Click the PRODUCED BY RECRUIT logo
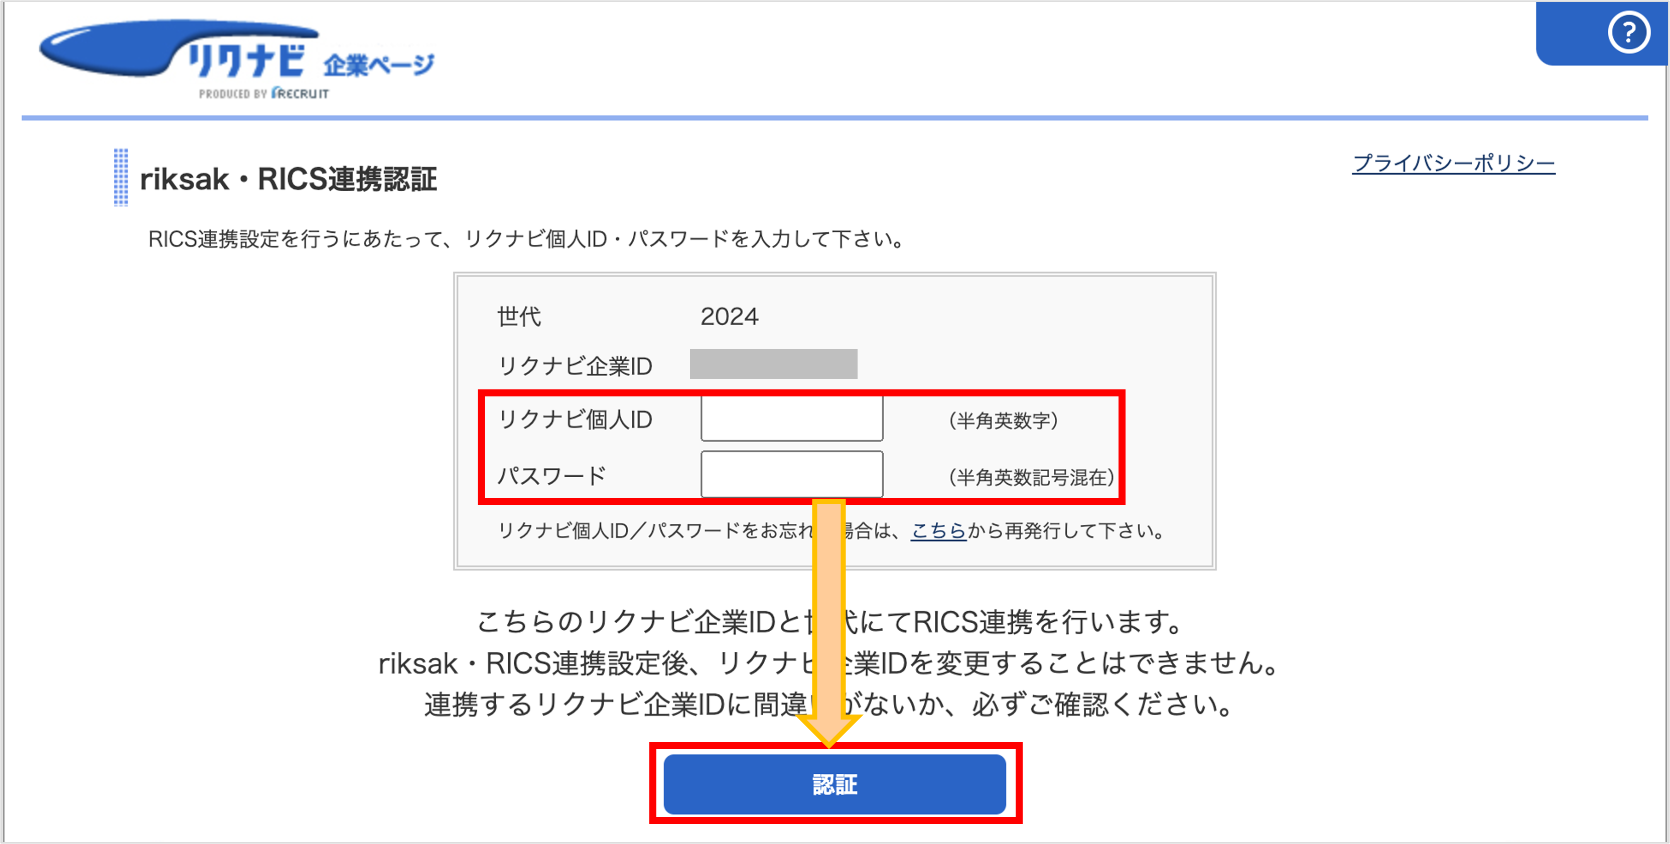The image size is (1670, 844). tap(264, 93)
